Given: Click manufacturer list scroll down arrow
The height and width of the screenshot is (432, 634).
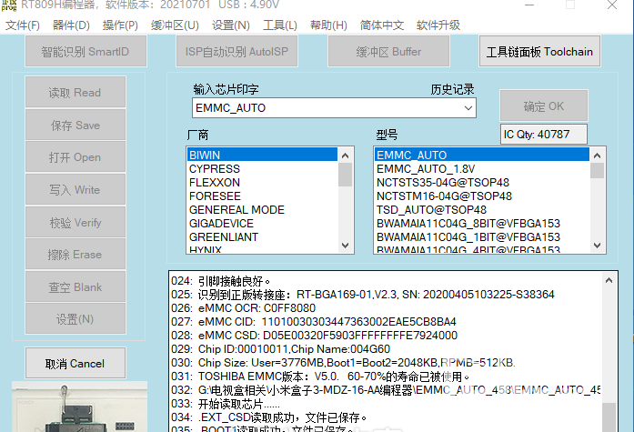Looking at the screenshot, I should point(346,245).
